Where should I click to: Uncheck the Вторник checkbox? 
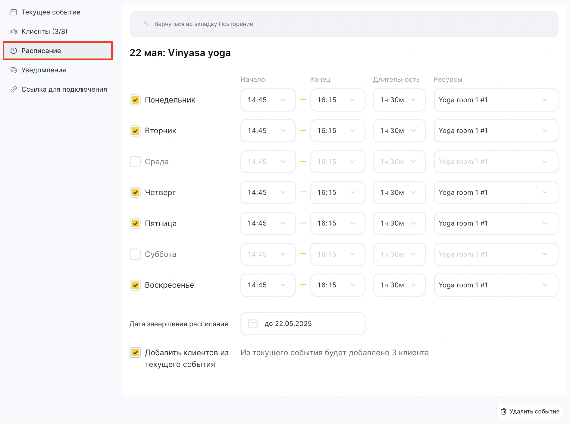135,131
